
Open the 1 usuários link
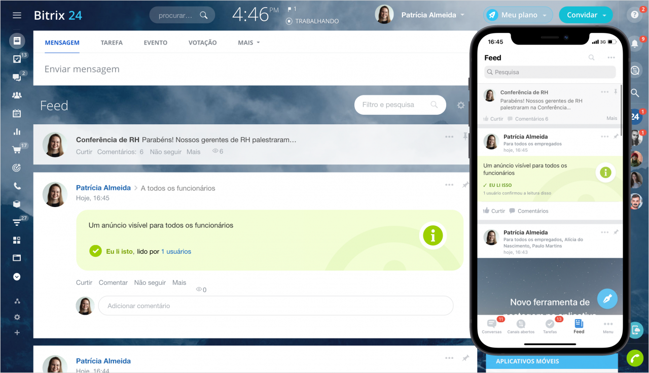pos(176,251)
